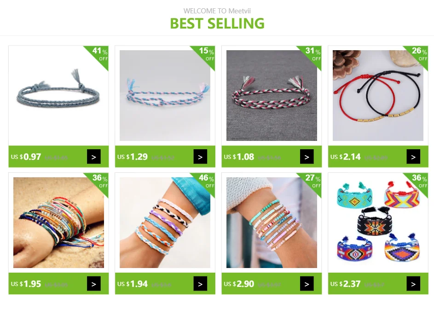This screenshot has height=315, width=434.
Task: Open the braided wrist bracelets set image
Action: [x=165, y=222]
